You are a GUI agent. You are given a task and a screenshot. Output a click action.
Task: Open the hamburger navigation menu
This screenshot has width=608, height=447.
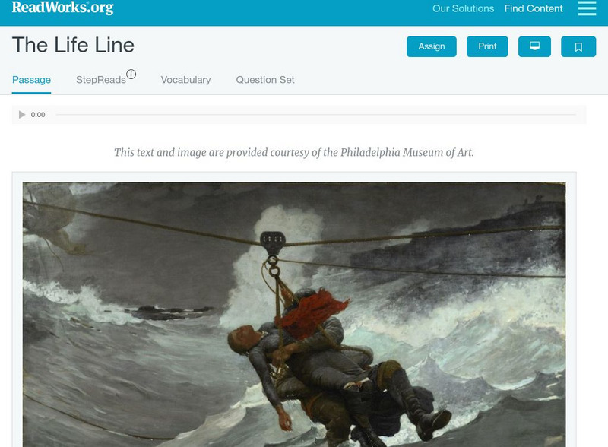tap(587, 8)
